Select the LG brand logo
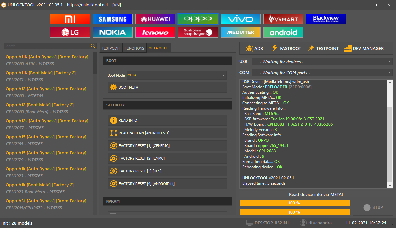 [x=70, y=32]
